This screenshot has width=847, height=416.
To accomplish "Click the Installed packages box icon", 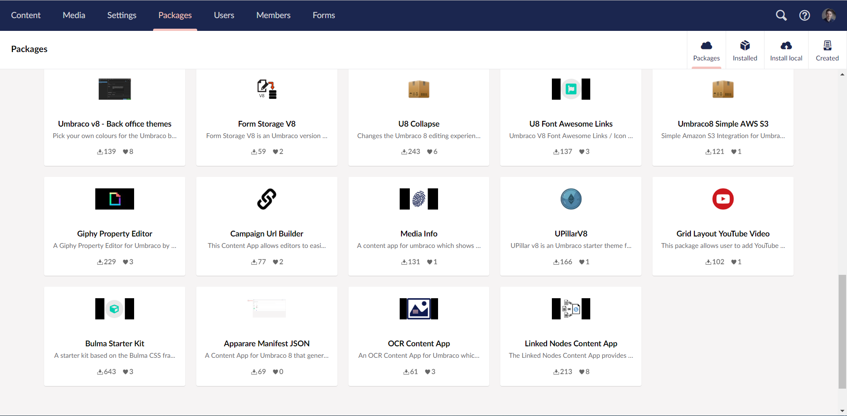I will [745, 45].
